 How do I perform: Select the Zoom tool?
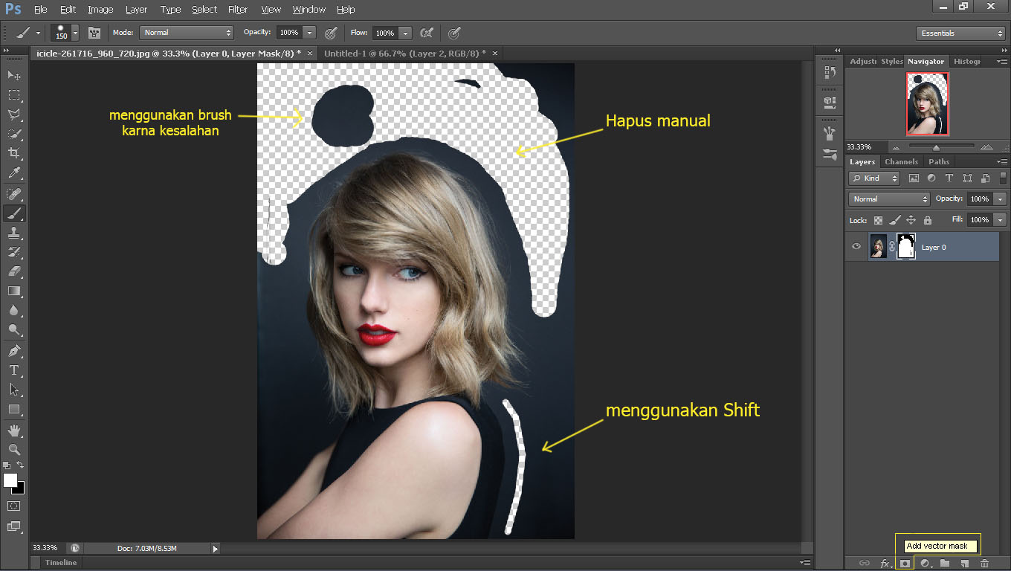coord(14,450)
